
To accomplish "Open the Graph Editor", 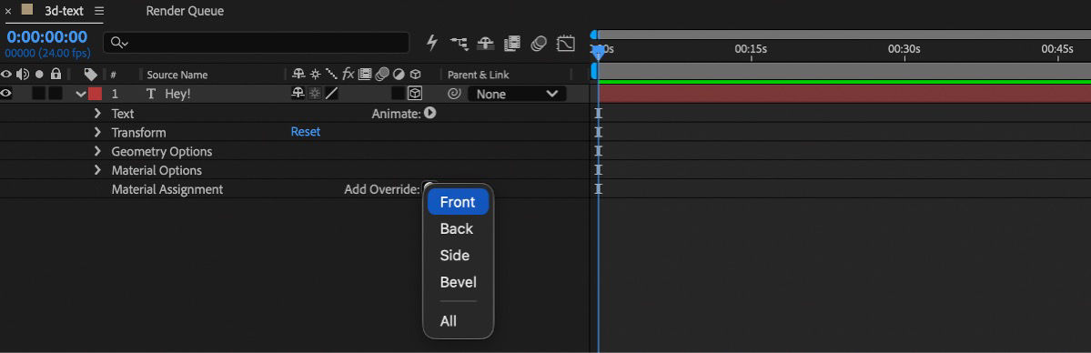I will [566, 43].
